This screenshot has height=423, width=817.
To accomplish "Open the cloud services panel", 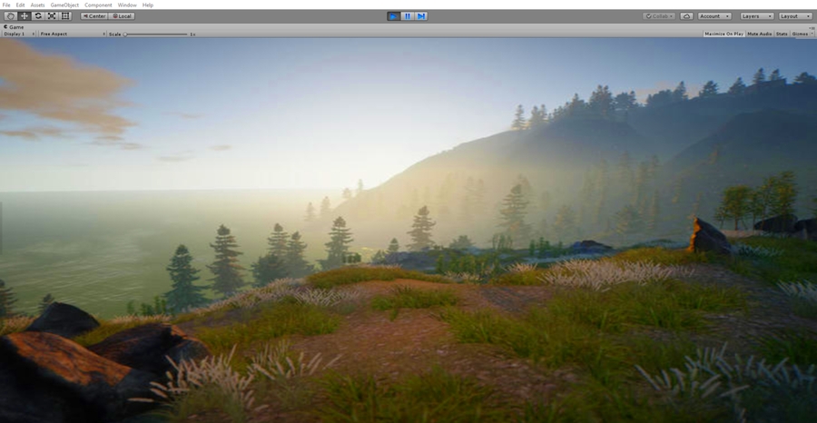I will pyautogui.click(x=686, y=16).
